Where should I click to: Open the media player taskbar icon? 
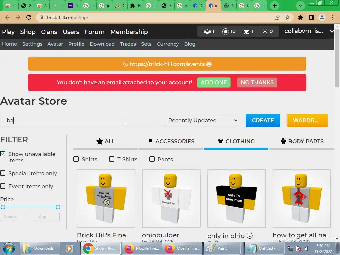coord(70,248)
